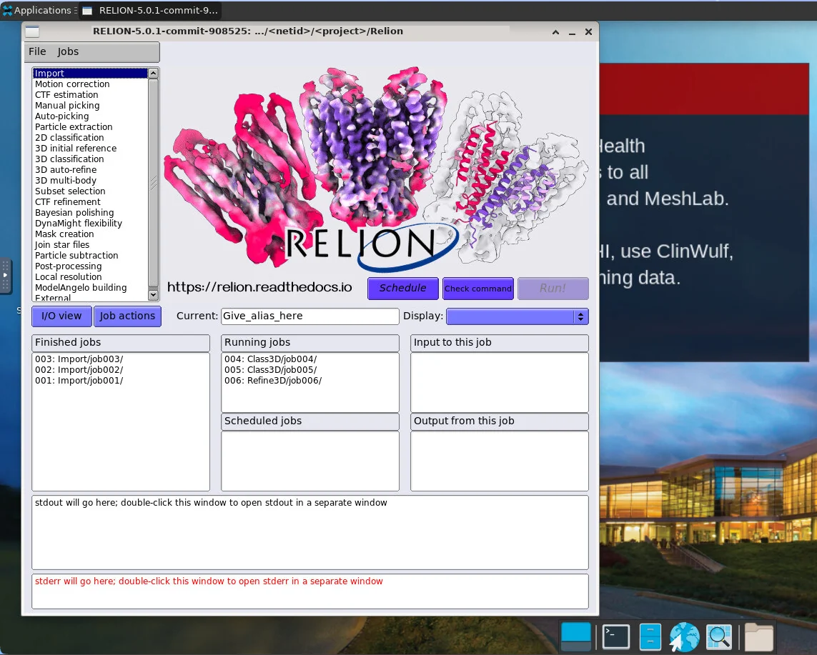Viewport: 817px width, 655px height.
Task: Click the RELION window menu icon in title bar
Action: (x=33, y=31)
